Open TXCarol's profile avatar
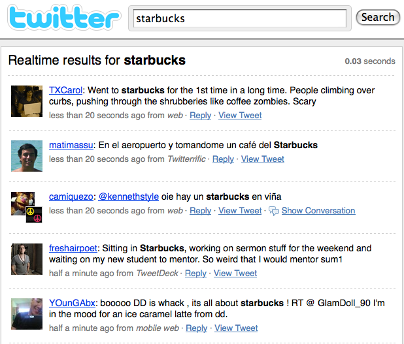 point(27,101)
